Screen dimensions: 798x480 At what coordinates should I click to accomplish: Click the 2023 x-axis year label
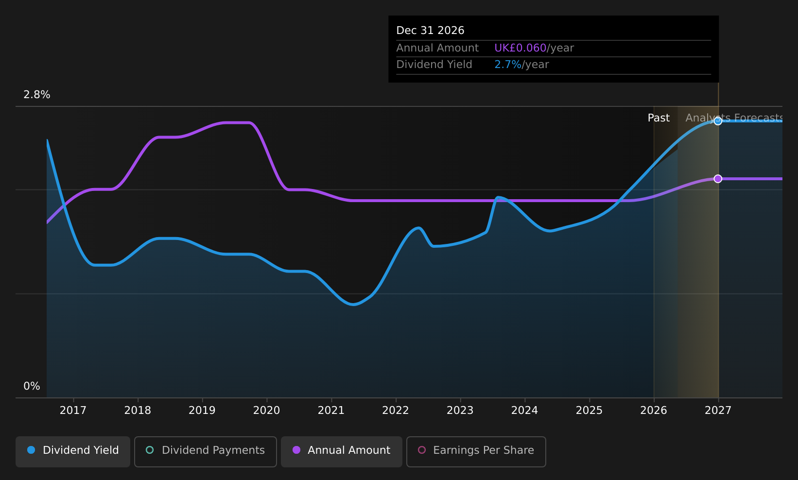pos(460,411)
